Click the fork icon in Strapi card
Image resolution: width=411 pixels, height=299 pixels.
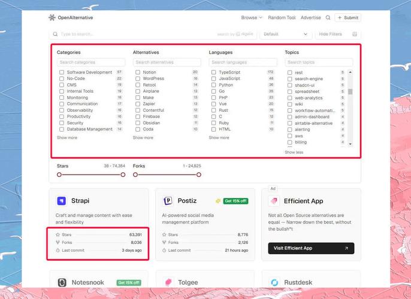click(58, 243)
